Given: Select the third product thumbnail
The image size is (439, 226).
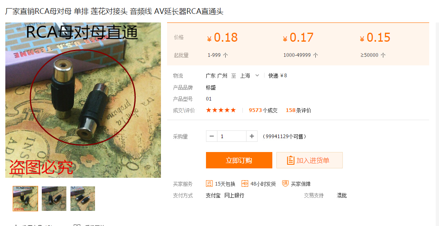Looking at the screenshot, I should pyautogui.click(x=83, y=199).
